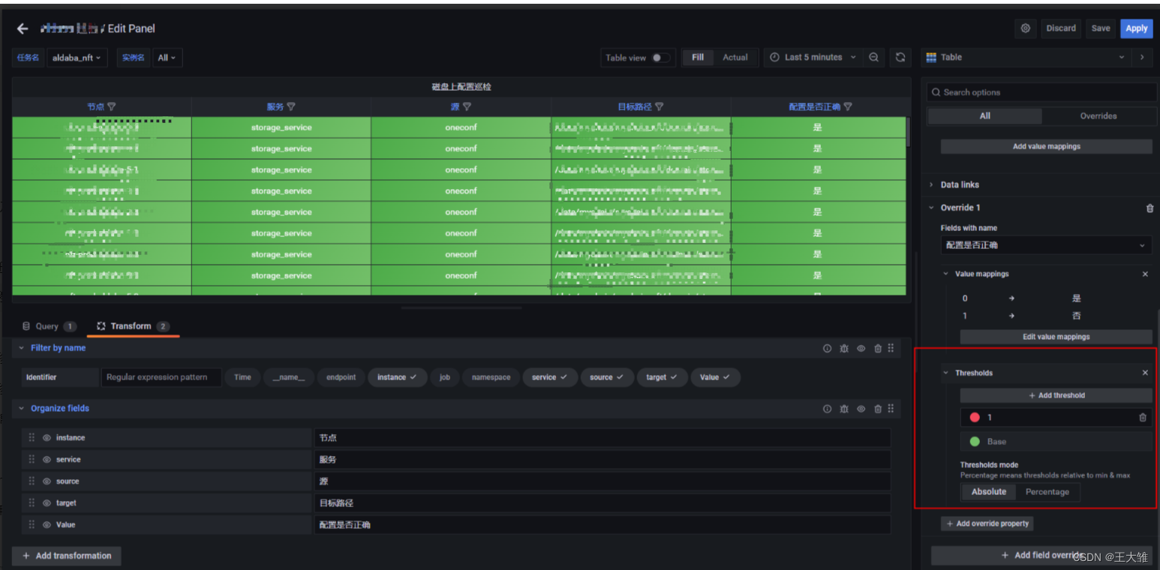Show info for Filter by name transform
1160x570 pixels.
pos(827,349)
